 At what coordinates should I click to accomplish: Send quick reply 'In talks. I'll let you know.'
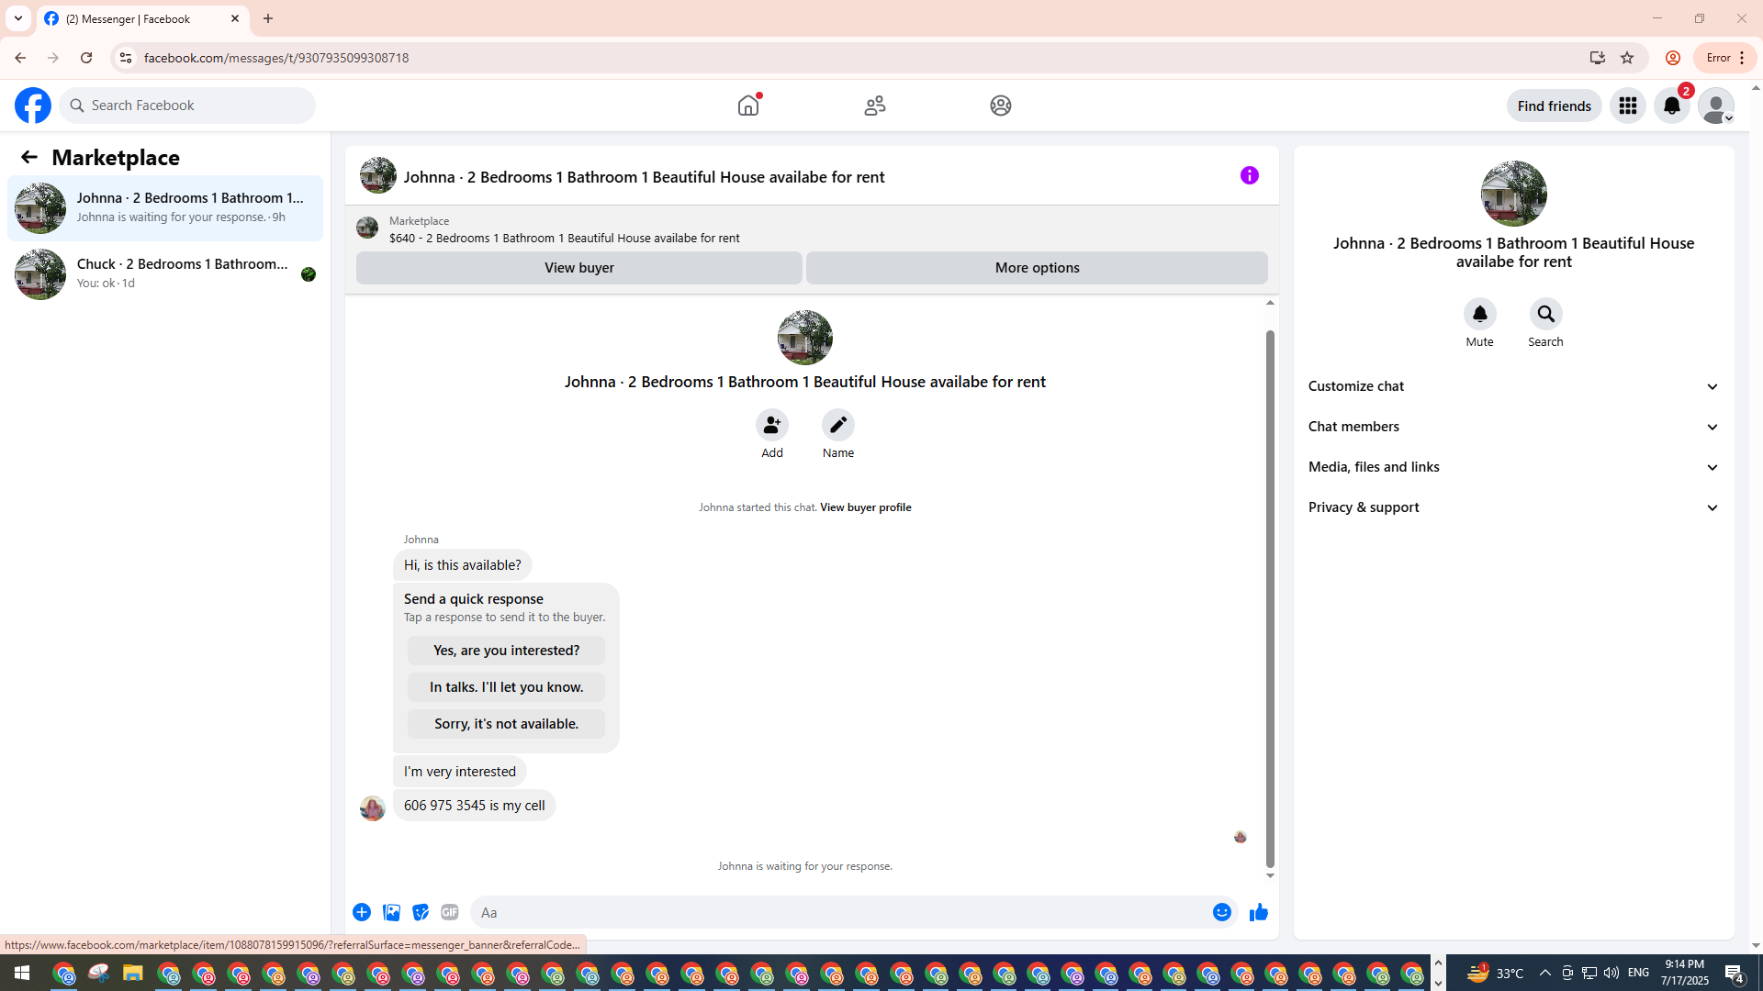point(507,687)
